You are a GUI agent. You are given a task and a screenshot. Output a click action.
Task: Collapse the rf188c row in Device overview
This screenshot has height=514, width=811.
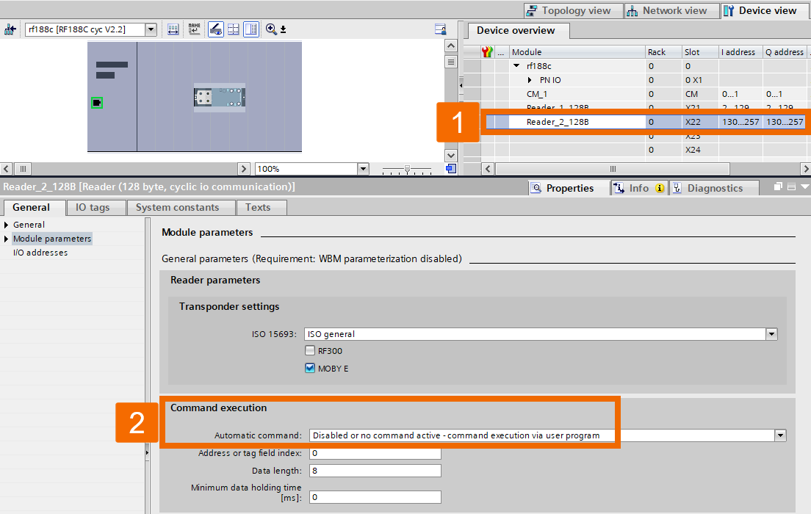[516, 65]
